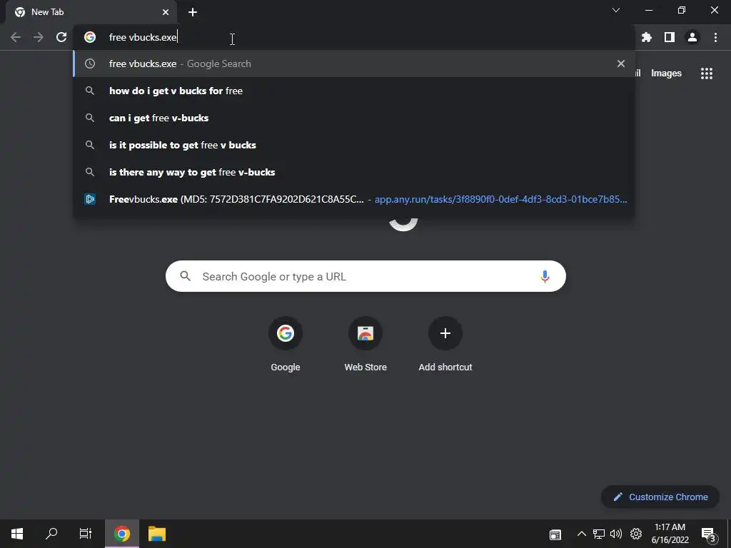Toggle the Chrome side panel icon
731x548 pixels.
point(670,37)
